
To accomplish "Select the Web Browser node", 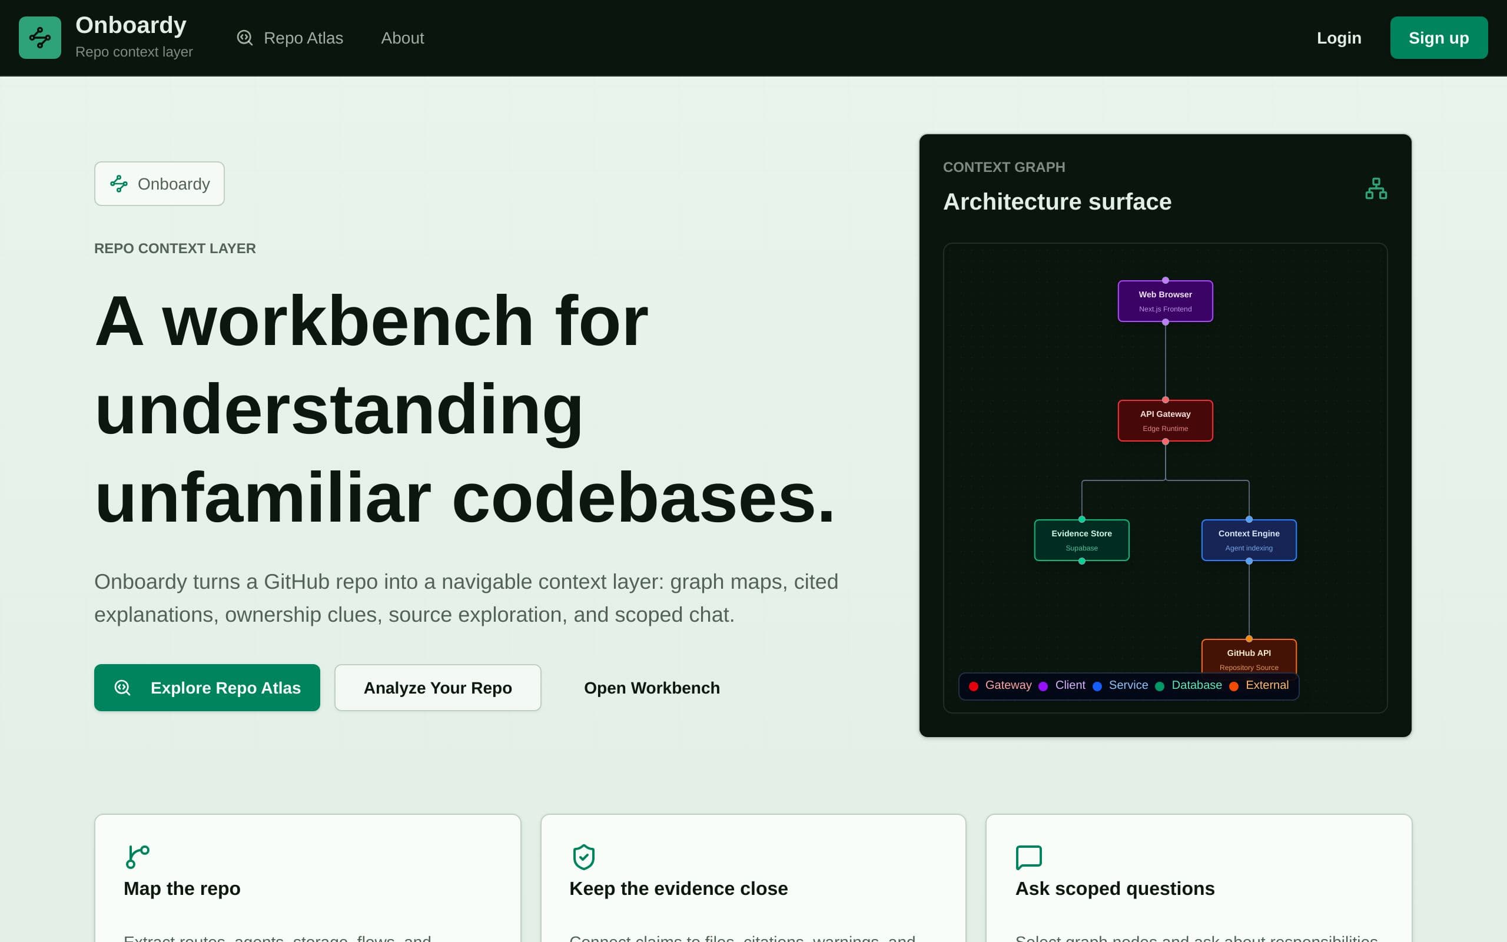I will [1165, 301].
